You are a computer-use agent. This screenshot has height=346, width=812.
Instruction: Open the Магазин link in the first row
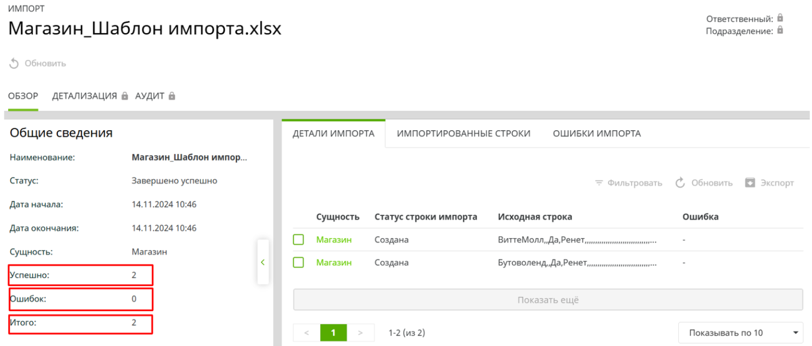[334, 240]
